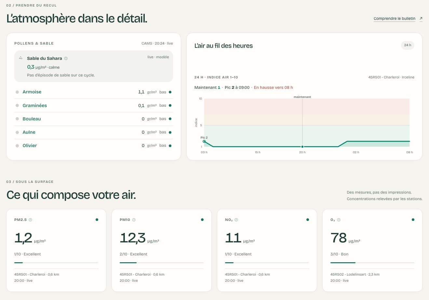The height and width of the screenshot is (300, 429).
Task: Click the green level dot in the Bouleau row
Action: pyautogui.click(x=170, y=119)
